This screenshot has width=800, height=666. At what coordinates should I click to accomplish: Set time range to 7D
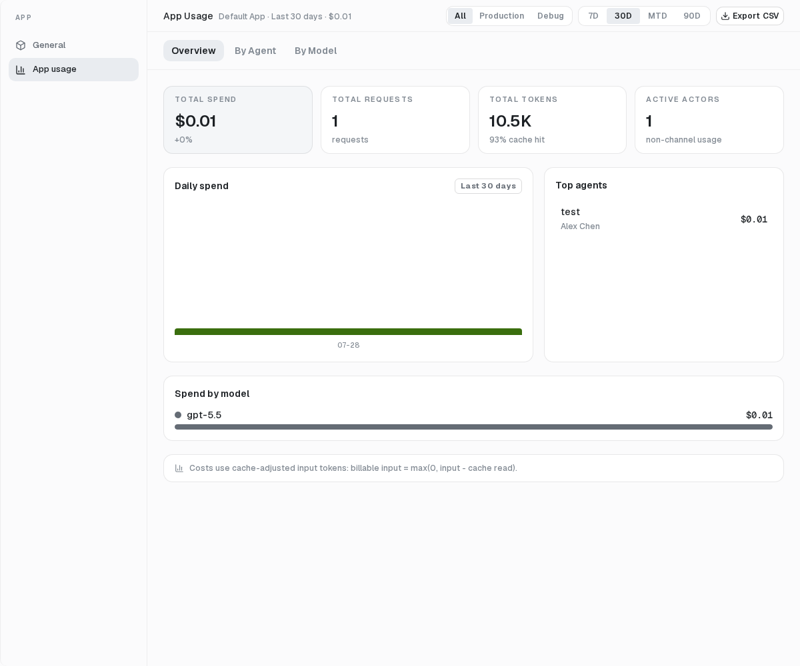(x=593, y=16)
